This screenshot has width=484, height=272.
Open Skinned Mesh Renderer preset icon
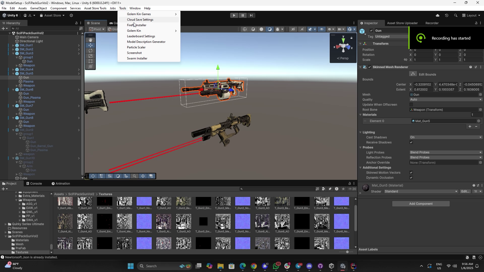[476, 67]
